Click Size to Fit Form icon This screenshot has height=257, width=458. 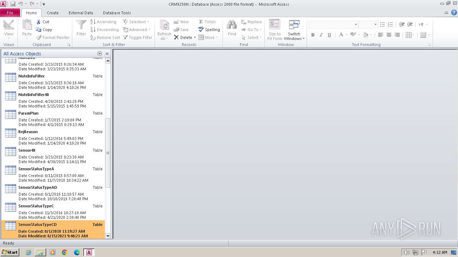[274, 25]
